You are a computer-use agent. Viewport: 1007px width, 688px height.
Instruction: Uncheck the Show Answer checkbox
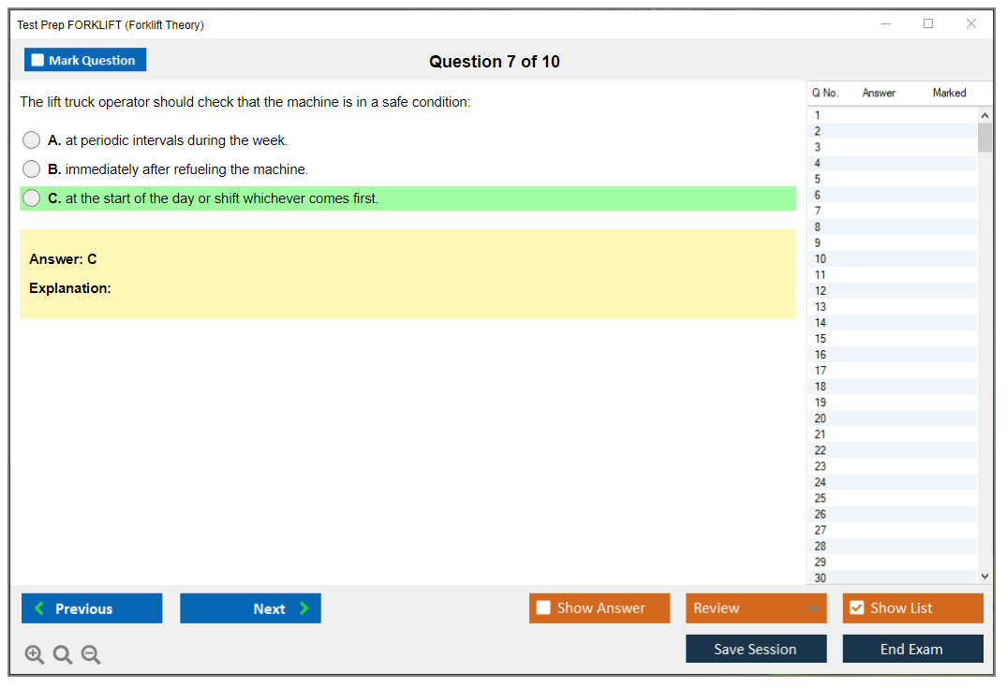coord(543,608)
